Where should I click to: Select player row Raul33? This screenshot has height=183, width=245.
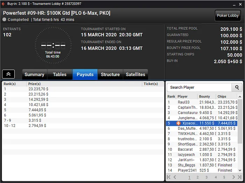[202, 102]
